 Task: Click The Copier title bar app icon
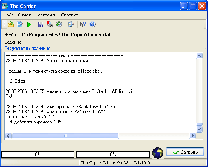click(x=5, y=6)
